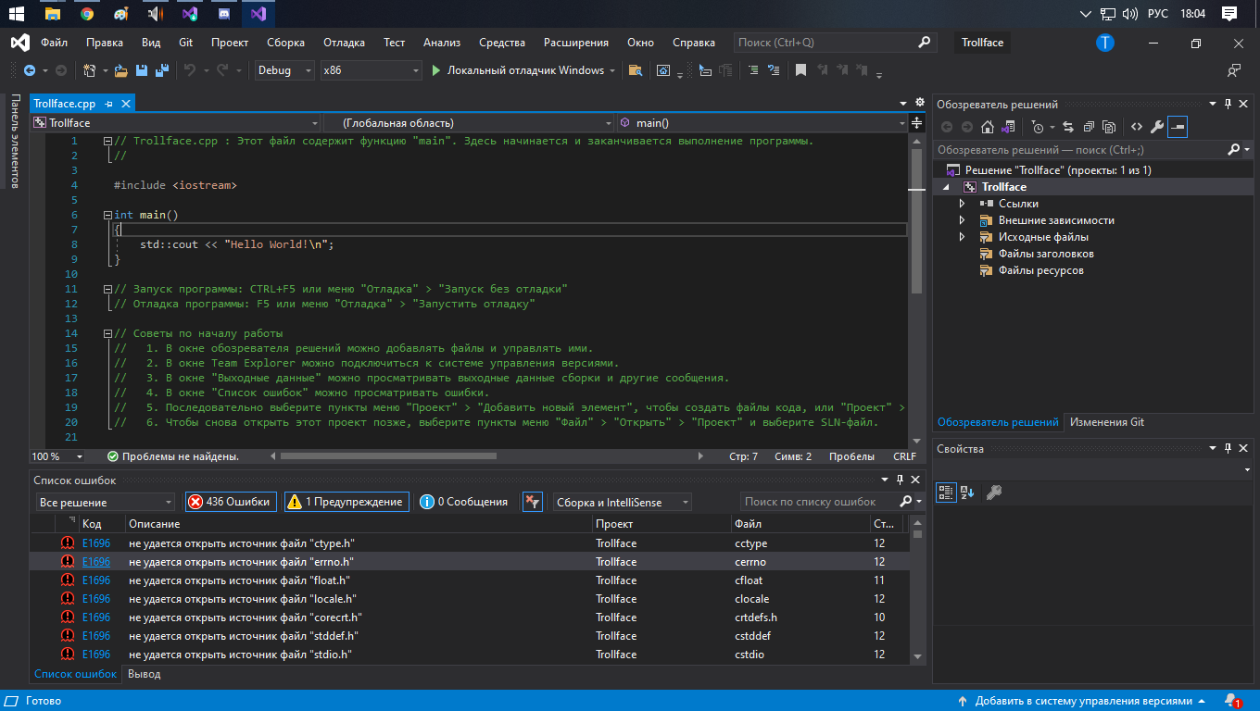
Task: Switch Solution Explorer views icon
Action: click(x=1006, y=127)
